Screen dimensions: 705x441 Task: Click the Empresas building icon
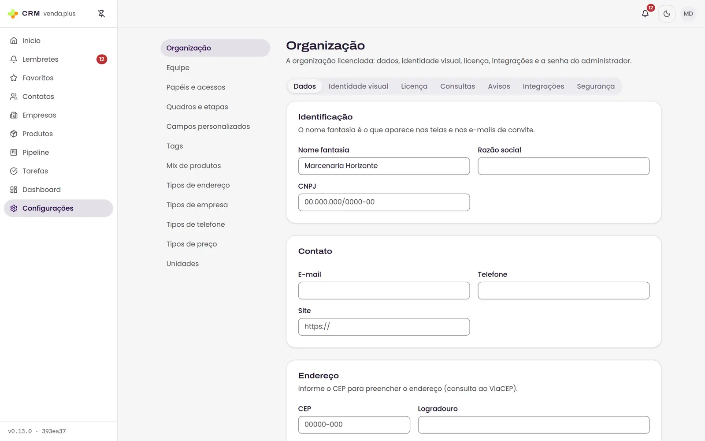point(14,115)
